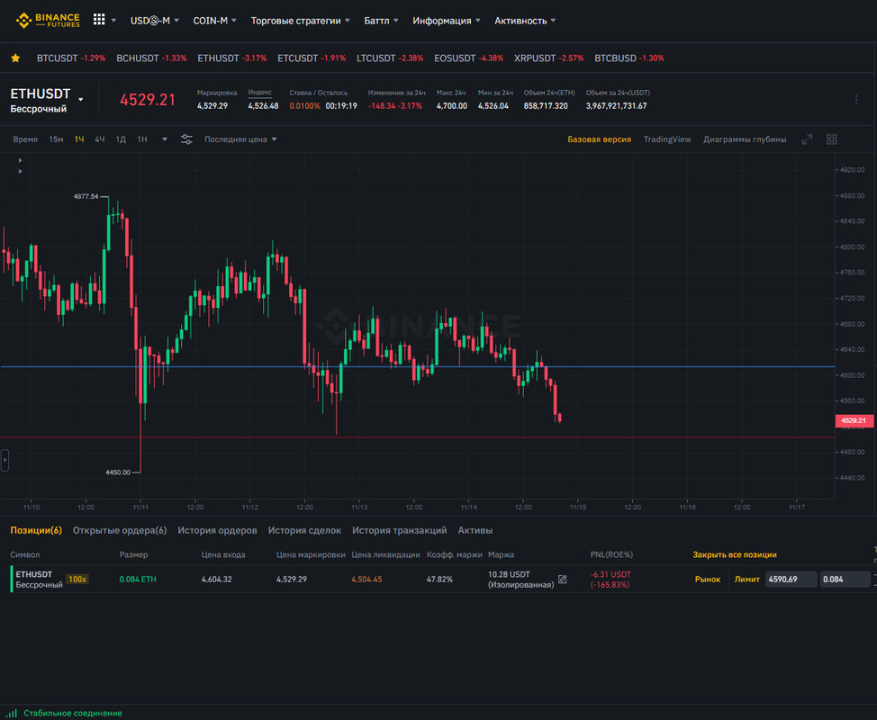877x720 pixels.
Task: Expand more timeframe intervals dropdown
Action: tap(165, 139)
